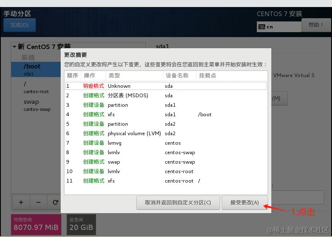The width and height of the screenshot is (332, 237).
Task: Select the /boot sda1 partition entry
Action: coord(36,69)
